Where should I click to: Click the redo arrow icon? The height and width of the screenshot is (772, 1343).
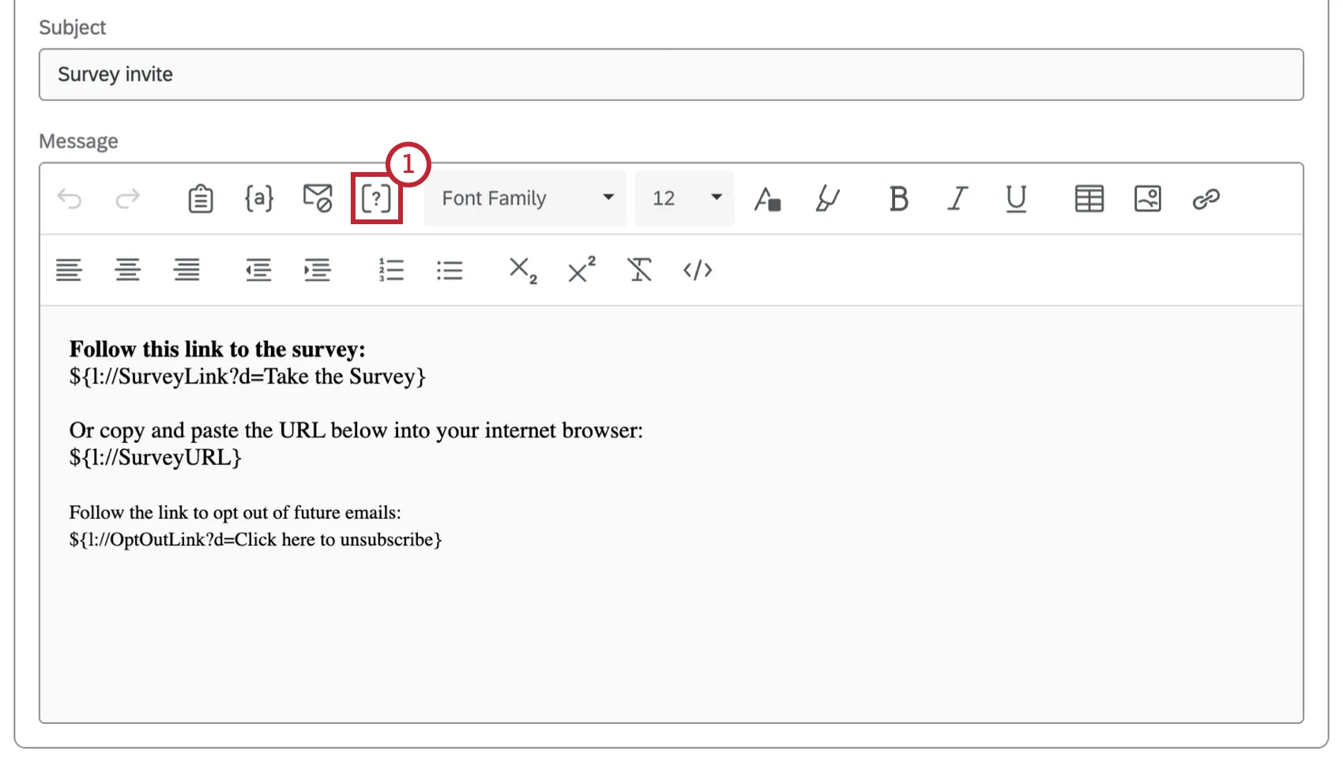tap(127, 199)
